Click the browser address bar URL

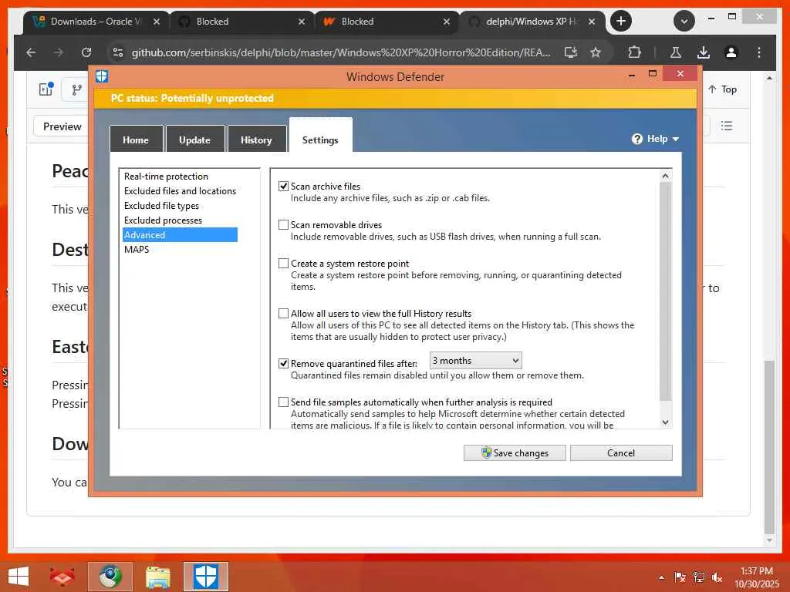(x=340, y=52)
